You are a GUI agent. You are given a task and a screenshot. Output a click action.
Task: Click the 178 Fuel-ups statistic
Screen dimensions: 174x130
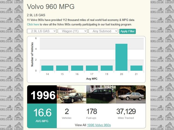[x=92, y=113]
